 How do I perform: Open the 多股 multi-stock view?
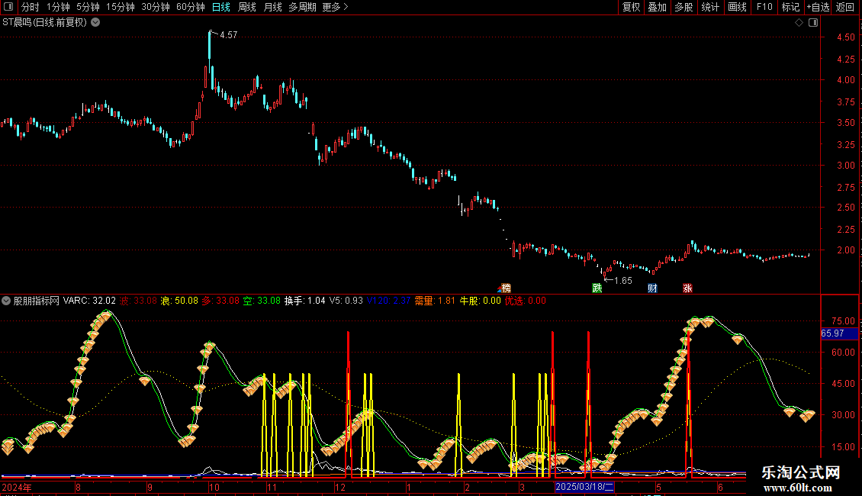(x=684, y=7)
